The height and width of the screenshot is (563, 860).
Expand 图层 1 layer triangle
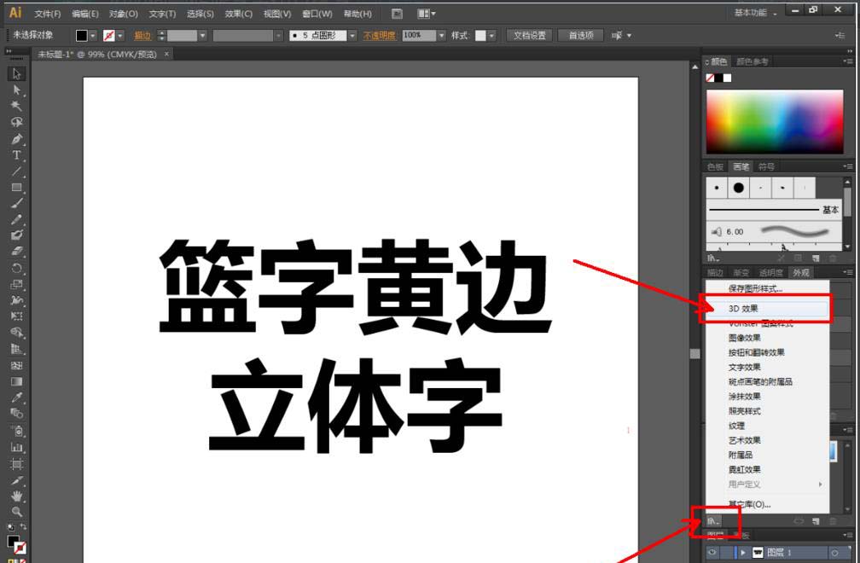coord(743,553)
